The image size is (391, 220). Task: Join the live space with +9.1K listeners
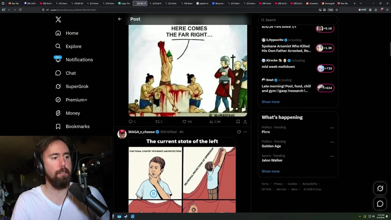(x=325, y=28)
